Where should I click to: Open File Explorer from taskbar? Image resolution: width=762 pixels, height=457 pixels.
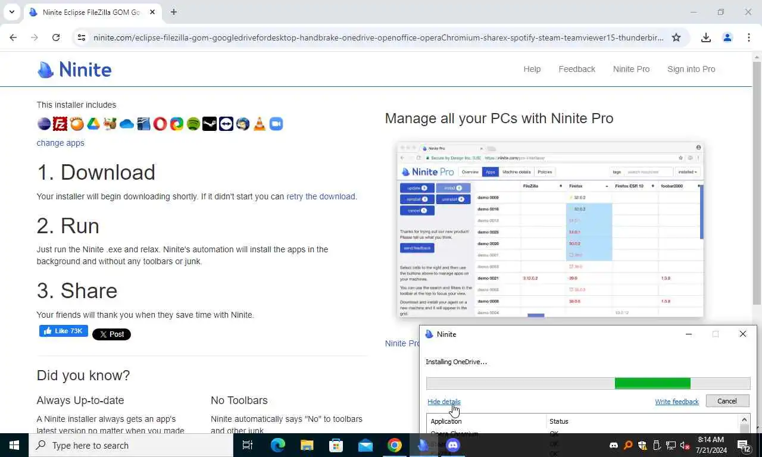pyautogui.click(x=307, y=445)
